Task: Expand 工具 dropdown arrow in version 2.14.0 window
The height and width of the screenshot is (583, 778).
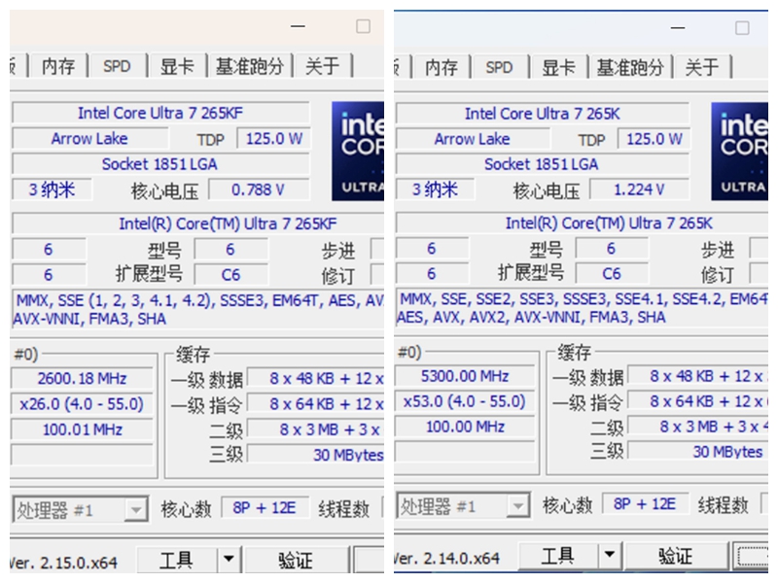Action: pyautogui.click(x=610, y=556)
